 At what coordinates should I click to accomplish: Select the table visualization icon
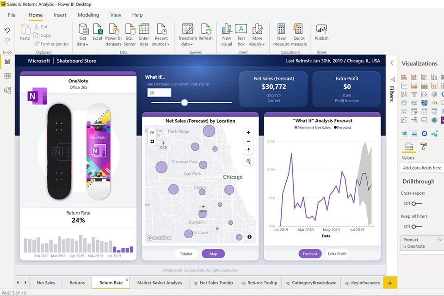424,111
